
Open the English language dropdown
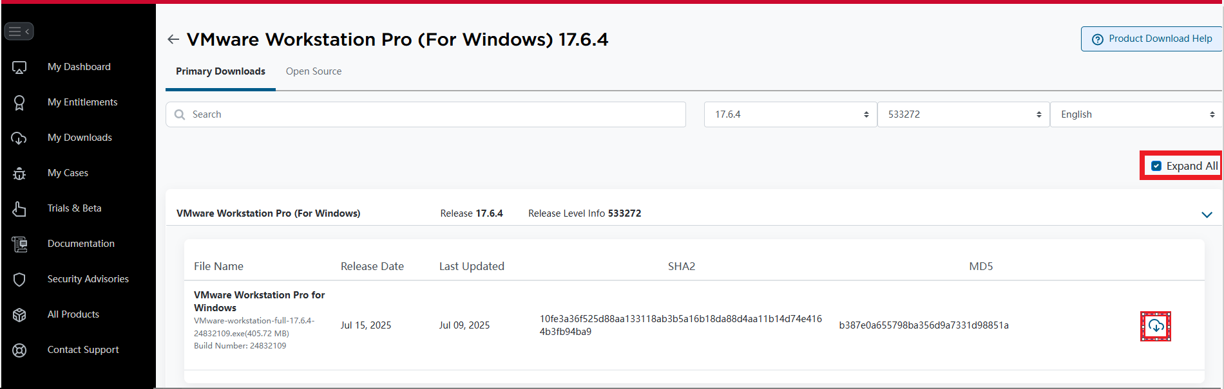pos(1136,114)
